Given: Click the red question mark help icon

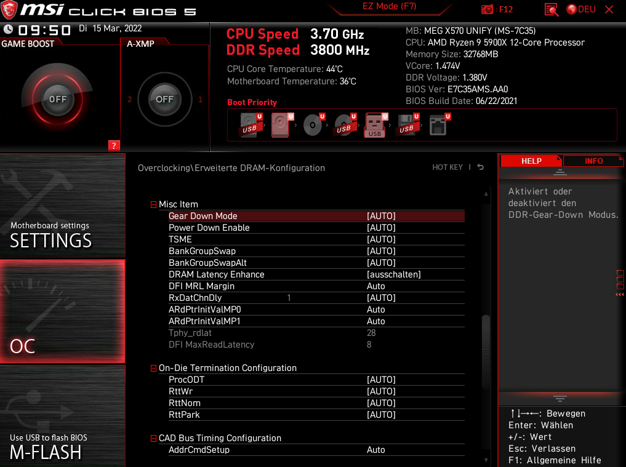Looking at the screenshot, I should pyautogui.click(x=114, y=146).
